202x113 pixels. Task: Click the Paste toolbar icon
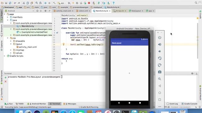point(32,3)
